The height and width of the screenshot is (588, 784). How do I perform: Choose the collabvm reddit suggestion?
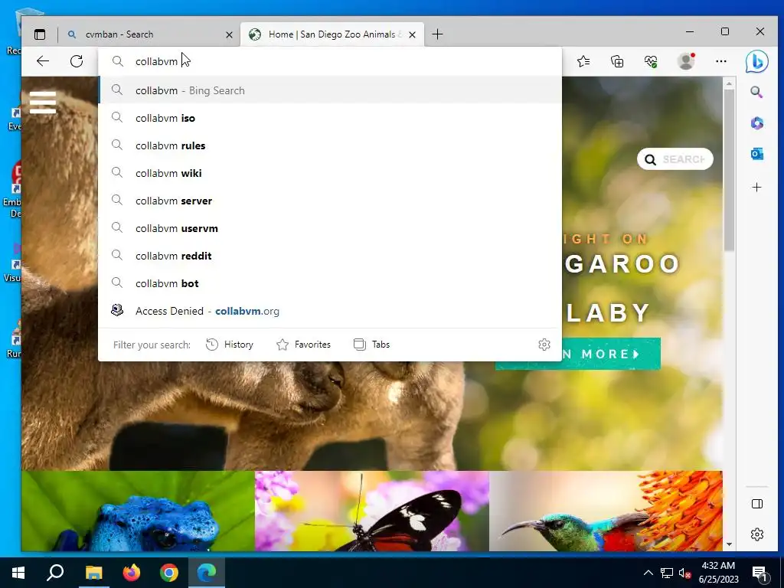330,256
